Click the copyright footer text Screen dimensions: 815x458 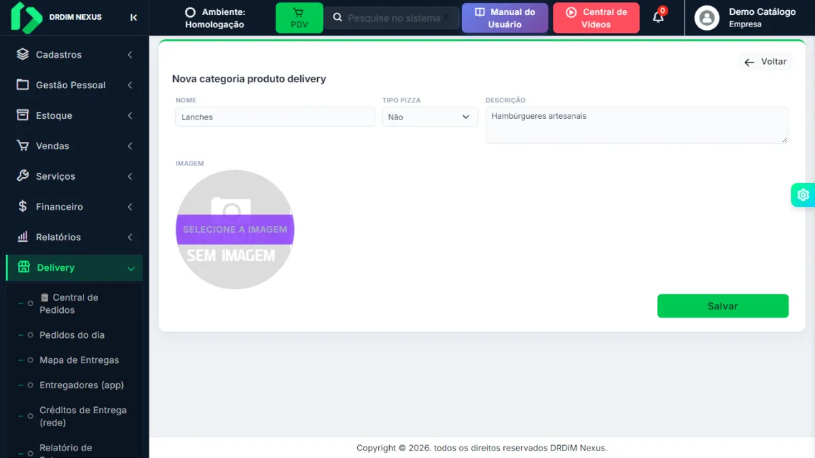pyautogui.click(x=482, y=448)
